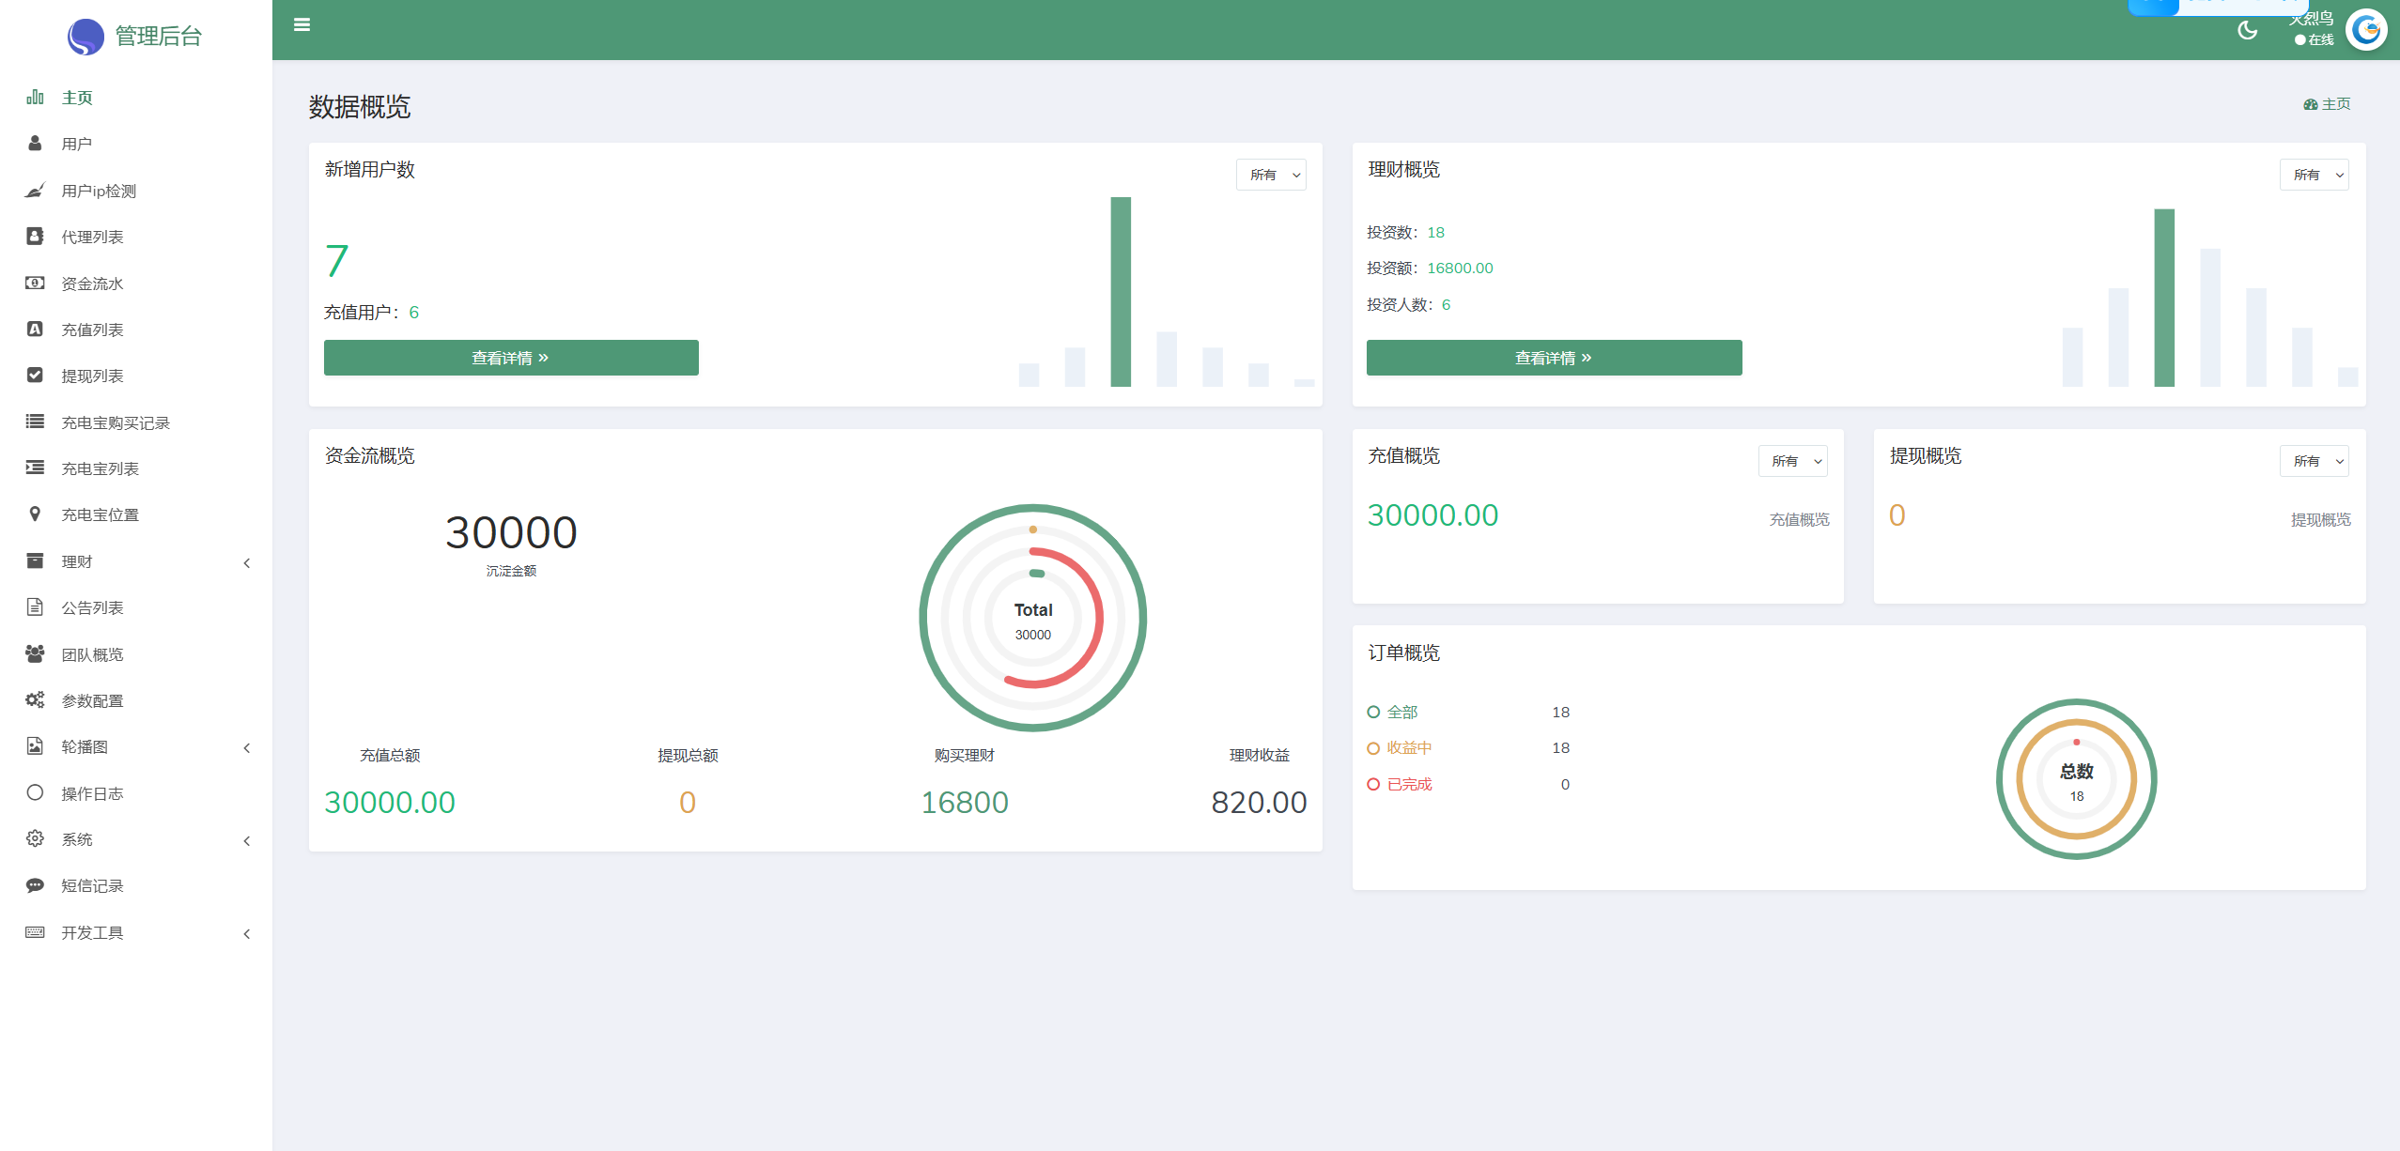Open the 提现列表 menu item
2400x1151 pixels.
click(x=92, y=376)
